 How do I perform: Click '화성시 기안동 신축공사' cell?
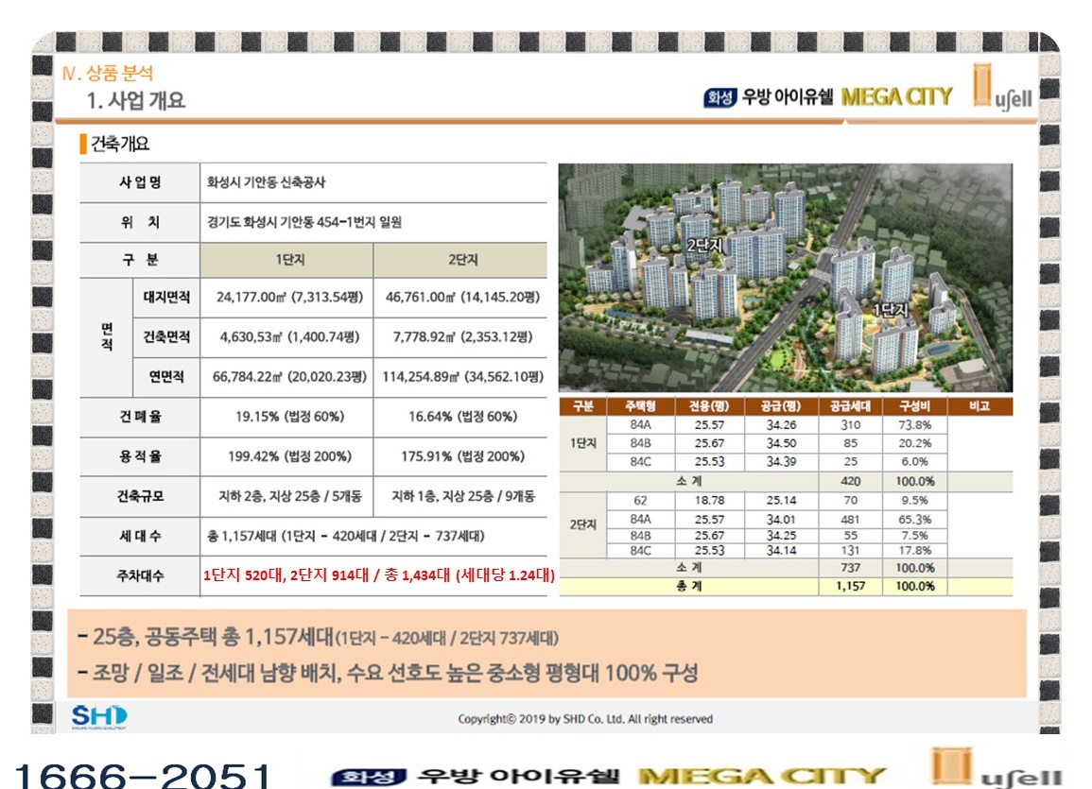click(x=266, y=182)
